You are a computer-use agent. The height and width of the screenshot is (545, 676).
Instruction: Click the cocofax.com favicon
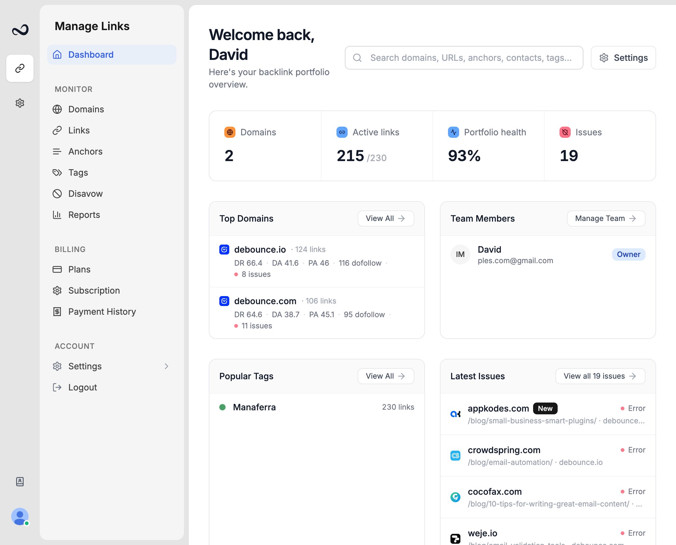tap(455, 497)
